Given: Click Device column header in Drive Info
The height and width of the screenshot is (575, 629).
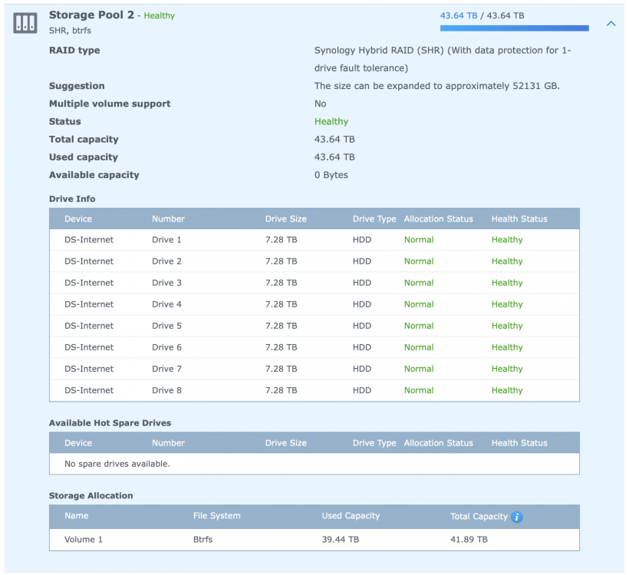Looking at the screenshot, I should pos(78,219).
